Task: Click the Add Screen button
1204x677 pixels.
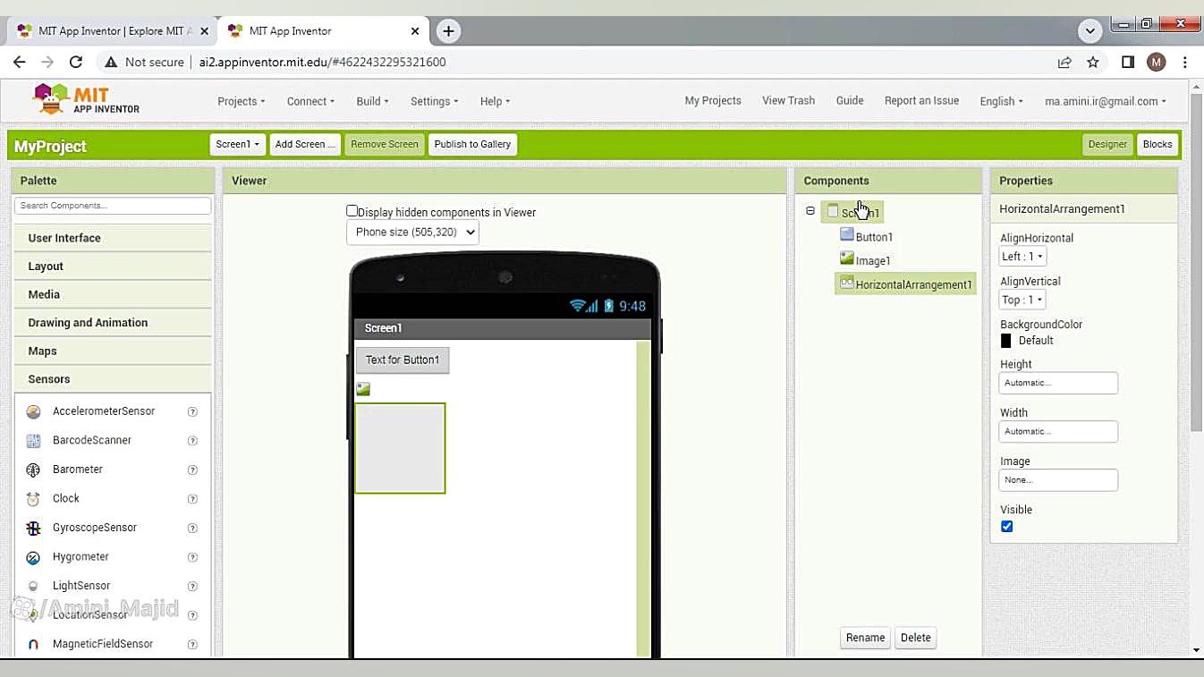Action: pos(305,144)
